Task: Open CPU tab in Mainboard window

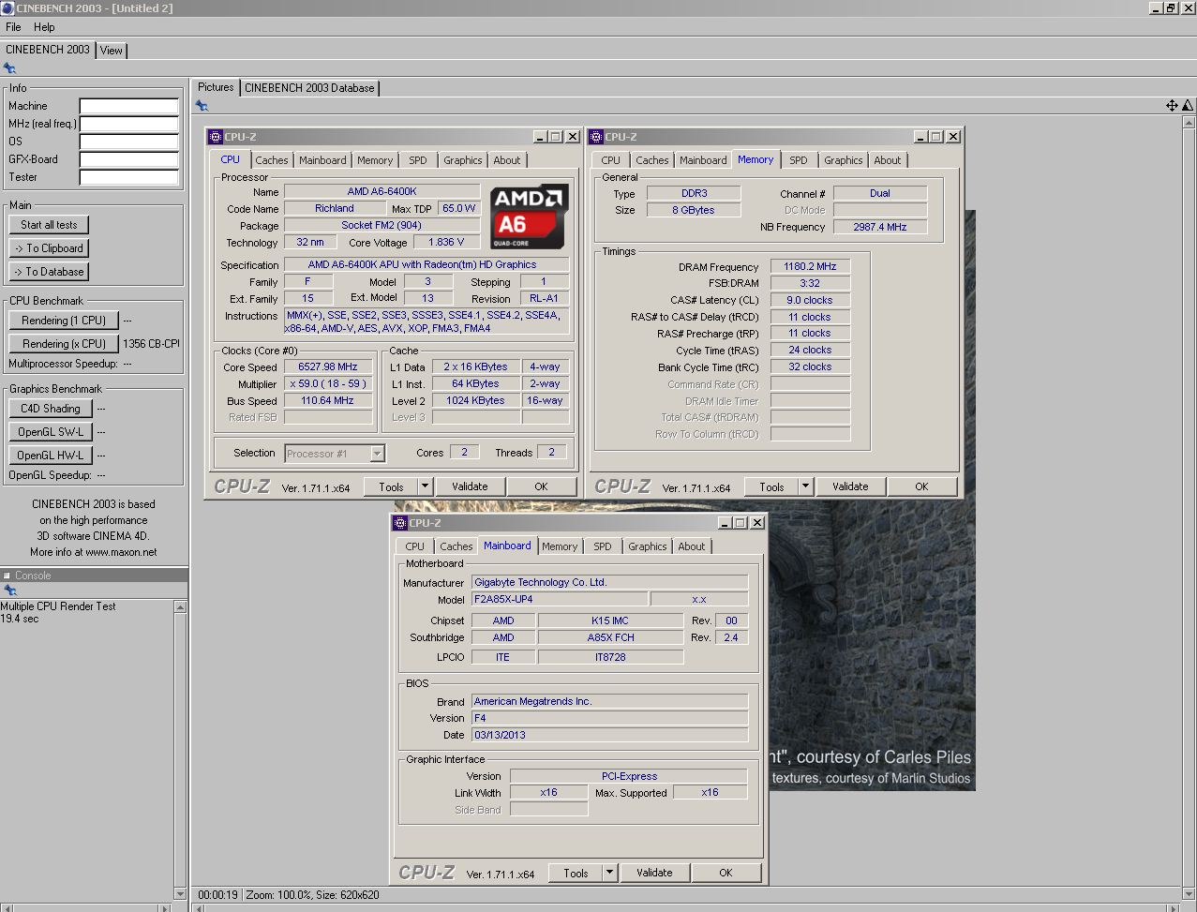Action: (x=415, y=546)
